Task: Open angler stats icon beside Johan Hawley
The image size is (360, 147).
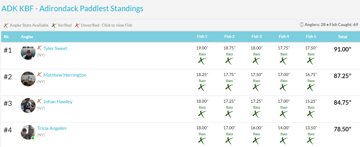Action: (39, 101)
